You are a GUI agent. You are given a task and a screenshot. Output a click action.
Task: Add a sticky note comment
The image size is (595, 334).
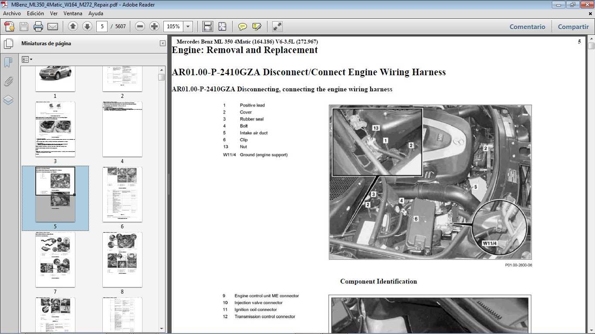coord(243,27)
